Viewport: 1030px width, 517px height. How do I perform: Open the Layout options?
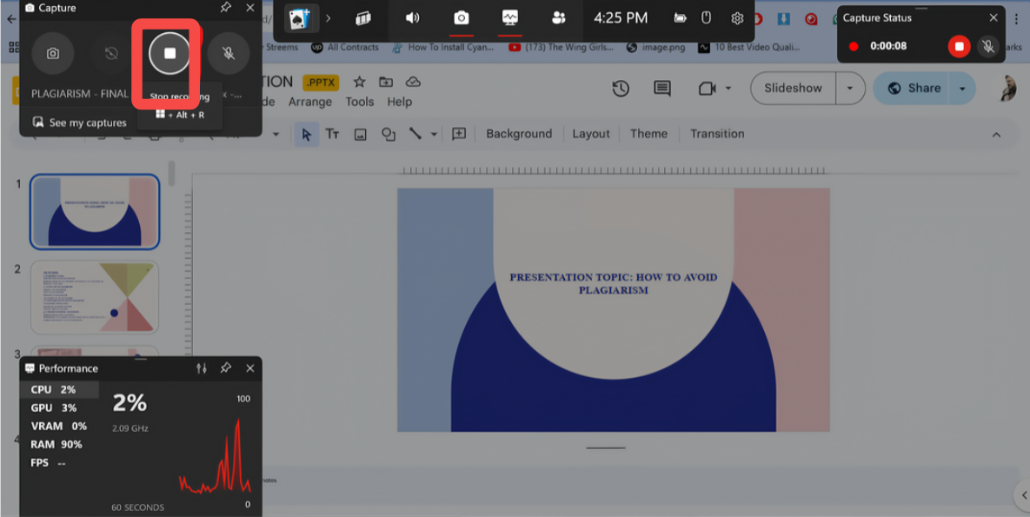[590, 134]
